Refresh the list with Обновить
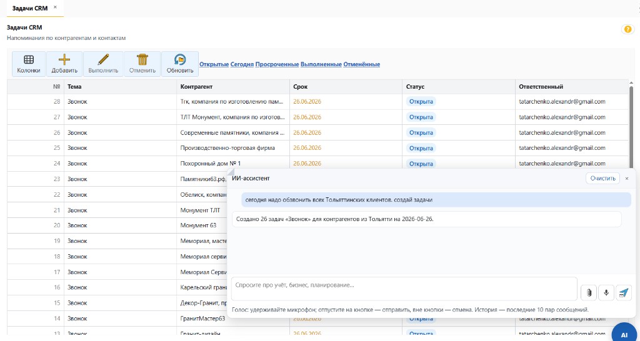The height and width of the screenshot is (341, 640). pos(180,64)
